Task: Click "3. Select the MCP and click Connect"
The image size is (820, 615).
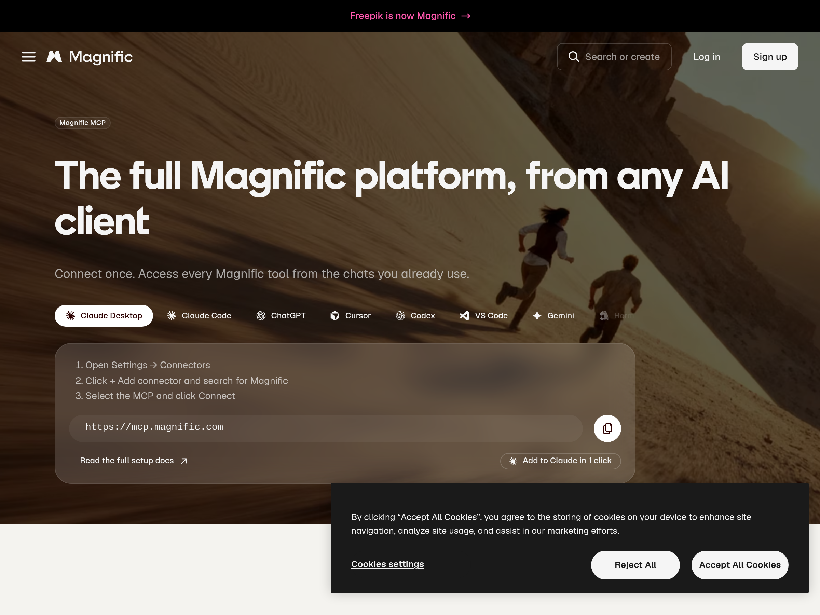Action: (x=155, y=396)
